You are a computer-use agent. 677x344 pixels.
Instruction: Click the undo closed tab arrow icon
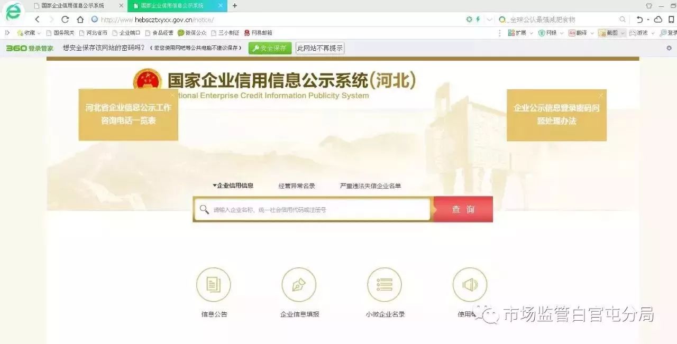(639, 20)
